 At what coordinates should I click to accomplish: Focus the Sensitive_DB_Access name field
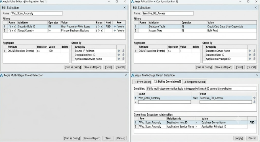[x=168, y=13]
